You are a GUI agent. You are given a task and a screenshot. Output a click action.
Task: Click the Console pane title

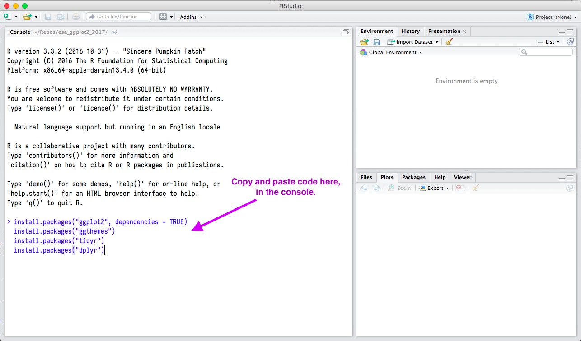pyautogui.click(x=20, y=32)
